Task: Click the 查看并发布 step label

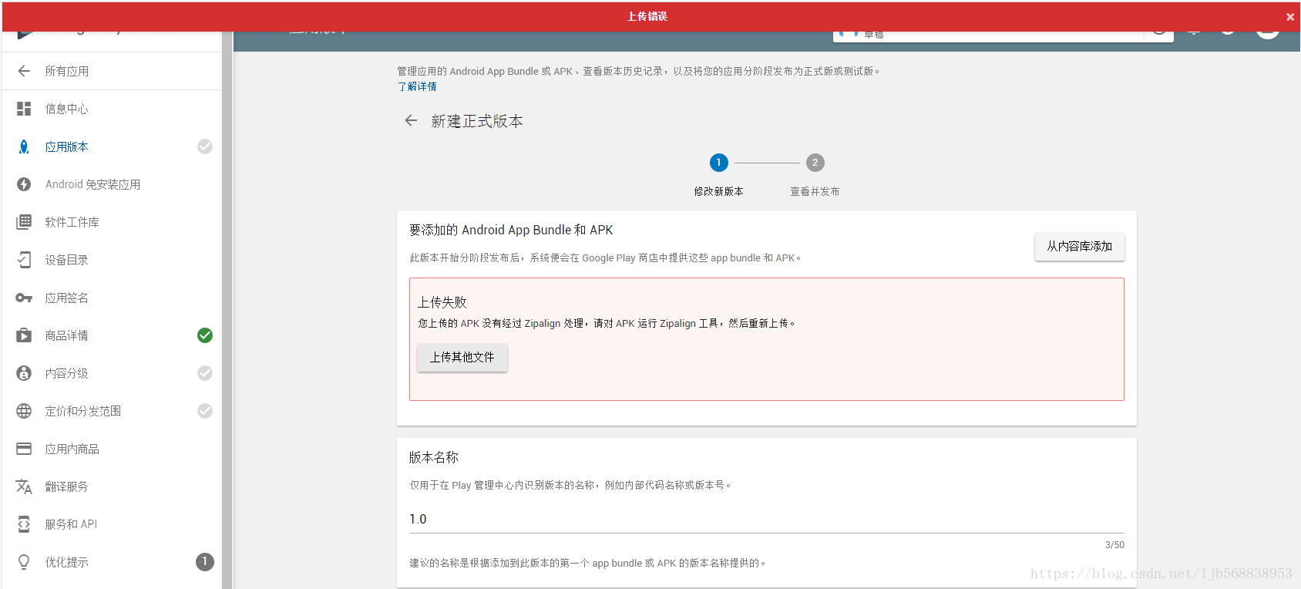Action: (815, 191)
